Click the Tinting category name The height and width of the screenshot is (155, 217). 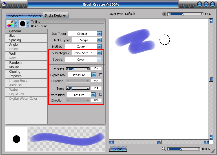[x=36, y=22]
